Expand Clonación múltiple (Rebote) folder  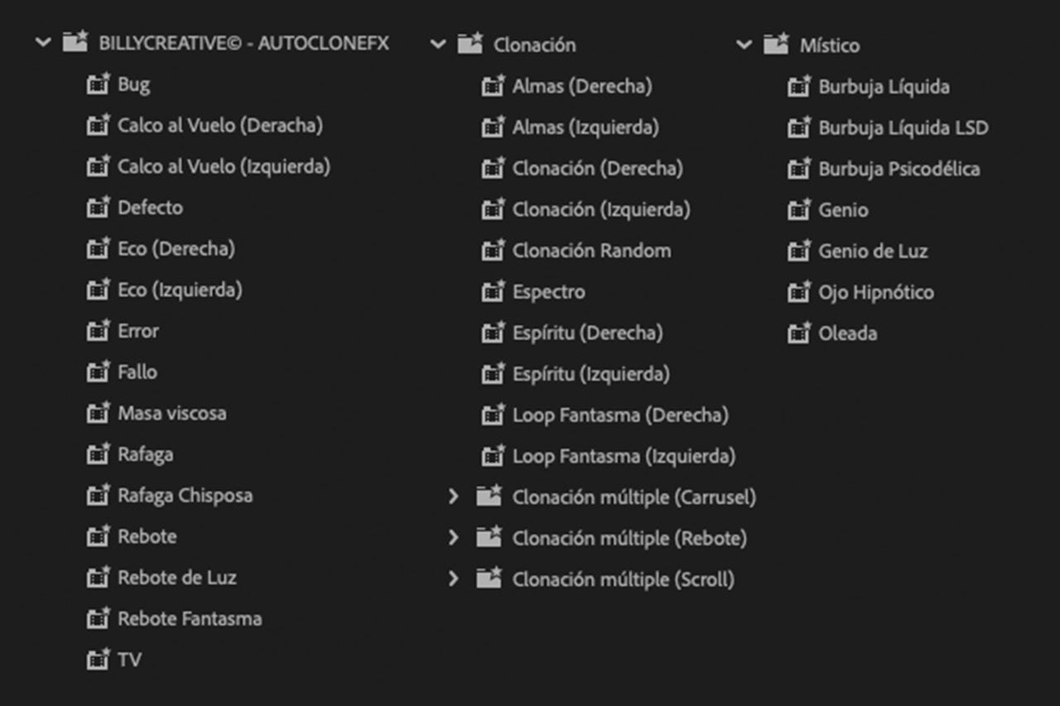click(x=453, y=538)
